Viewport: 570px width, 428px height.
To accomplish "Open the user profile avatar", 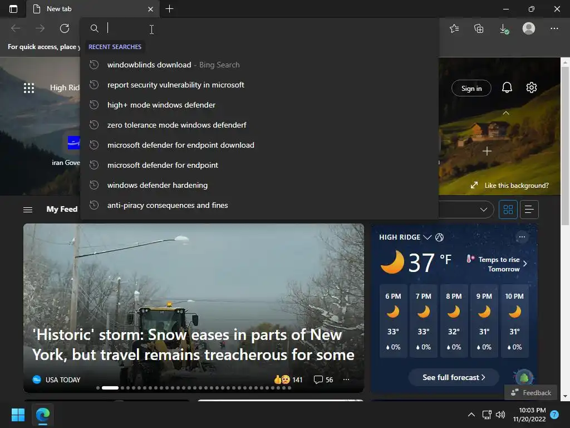I will point(529,28).
